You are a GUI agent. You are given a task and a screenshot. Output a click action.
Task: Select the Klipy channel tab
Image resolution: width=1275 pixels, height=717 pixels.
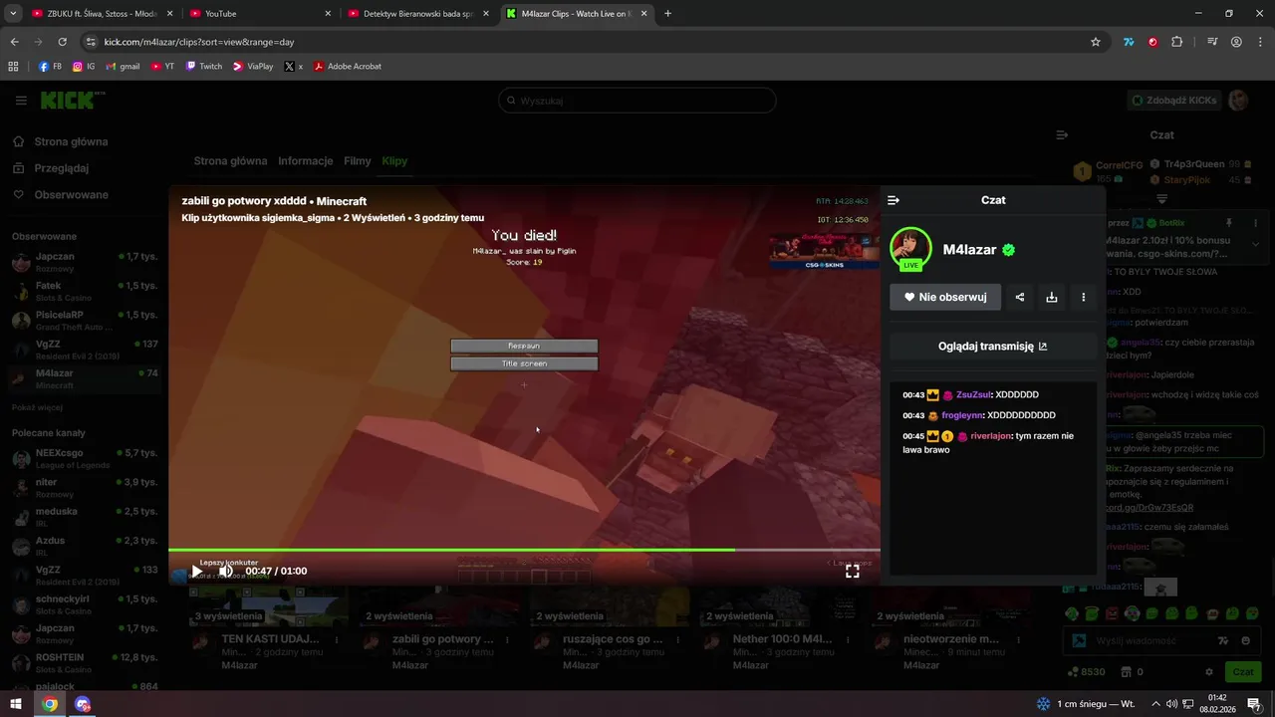tap(394, 161)
